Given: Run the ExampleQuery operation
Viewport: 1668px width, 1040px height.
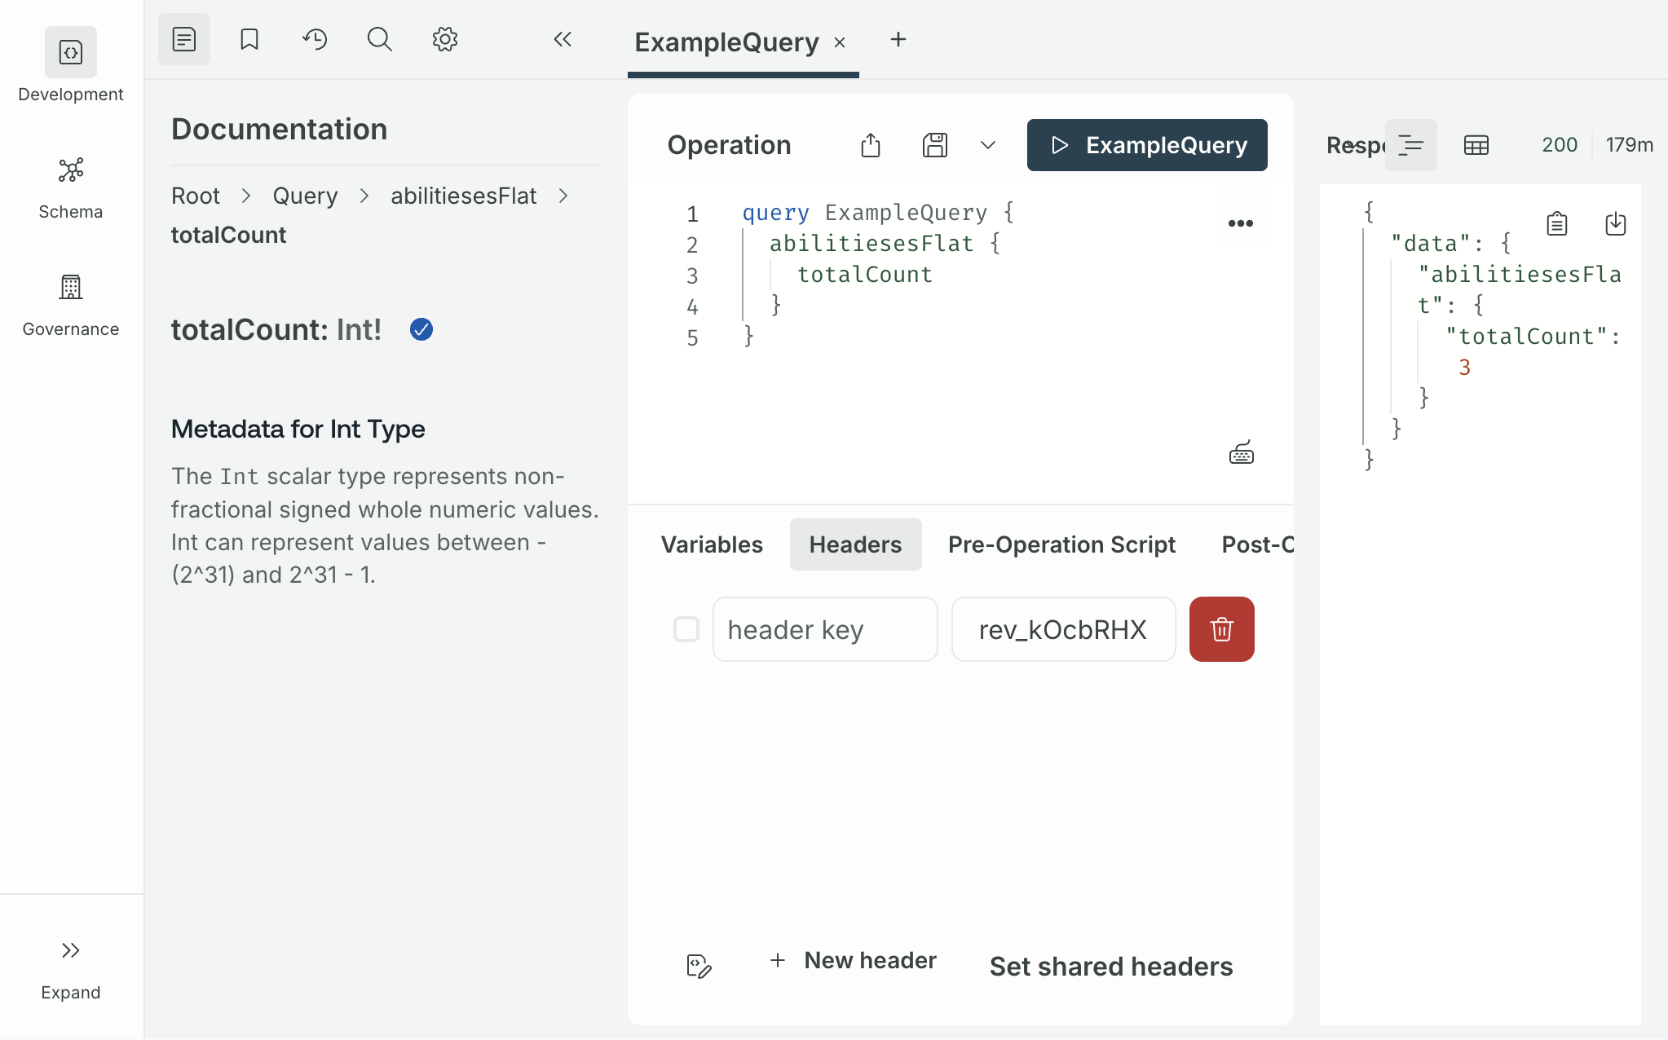Looking at the screenshot, I should 1146,144.
